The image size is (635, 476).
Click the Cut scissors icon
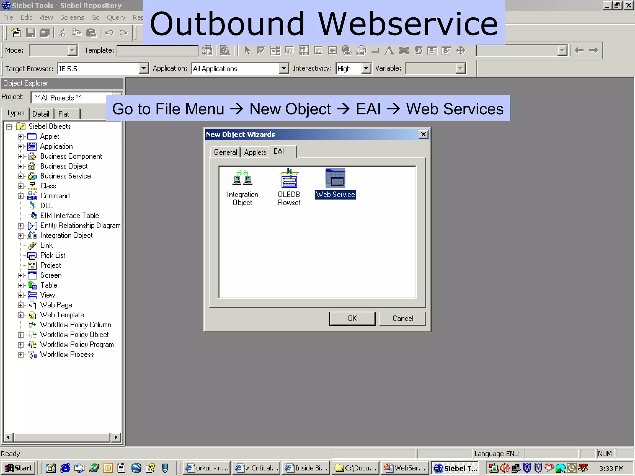click(62, 33)
